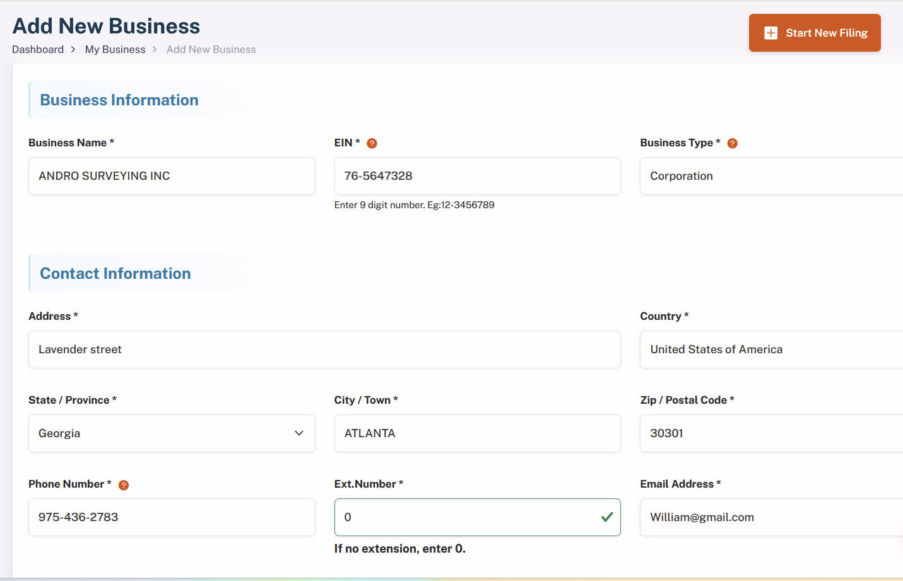Click the EIN help question-mark icon
This screenshot has width=903, height=581.
[x=372, y=143]
